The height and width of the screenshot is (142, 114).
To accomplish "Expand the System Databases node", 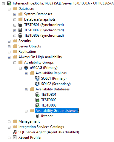I will pyautogui.click(x=15, y=15).
